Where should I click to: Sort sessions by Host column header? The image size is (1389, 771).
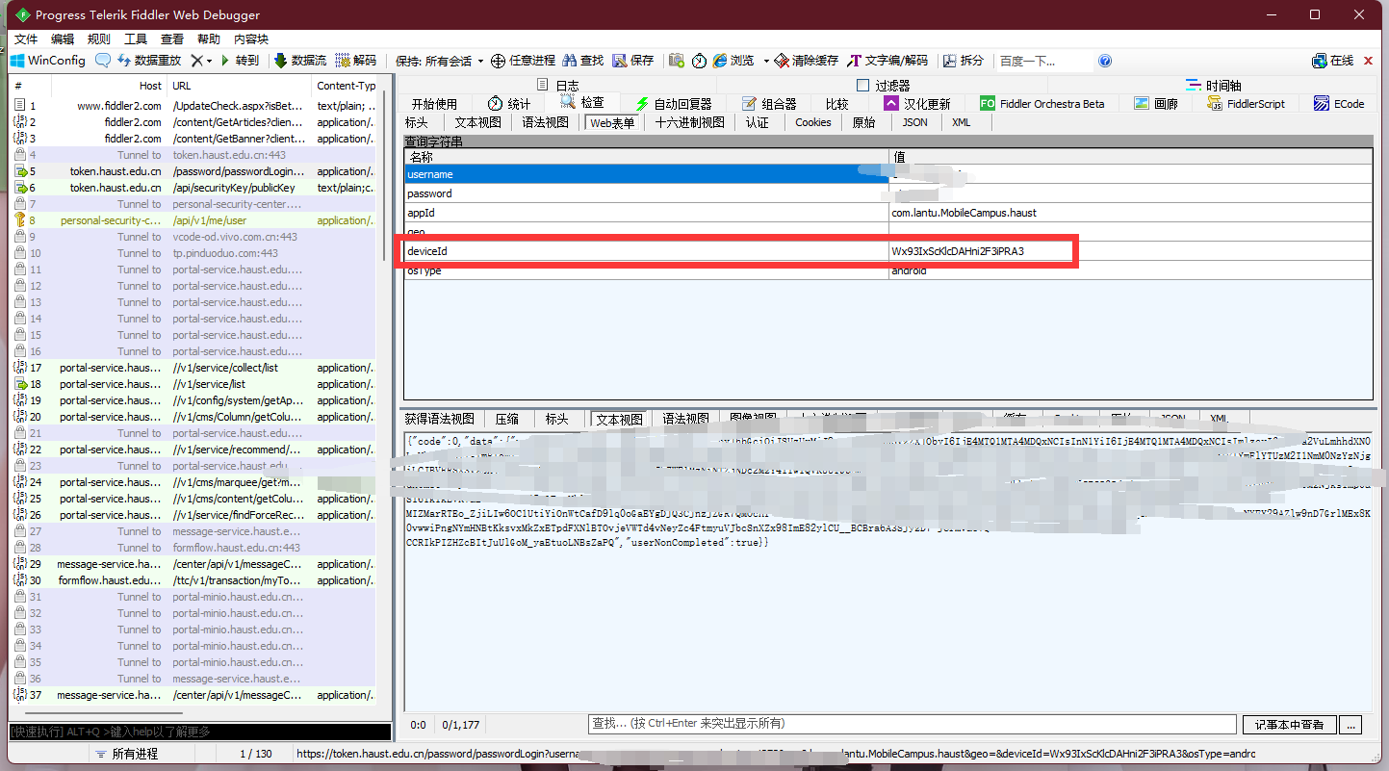tap(109, 86)
